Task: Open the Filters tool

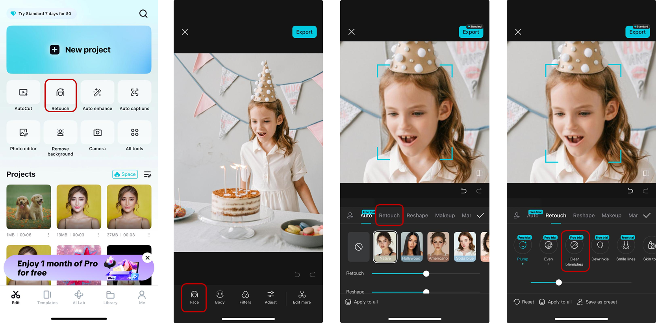Action: coord(245,297)
